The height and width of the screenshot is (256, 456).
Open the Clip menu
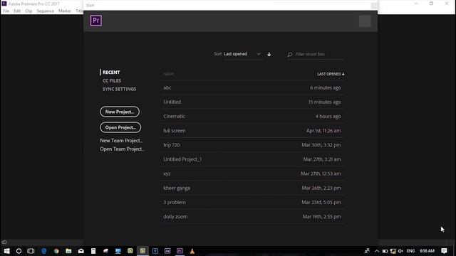click(28, 11)
